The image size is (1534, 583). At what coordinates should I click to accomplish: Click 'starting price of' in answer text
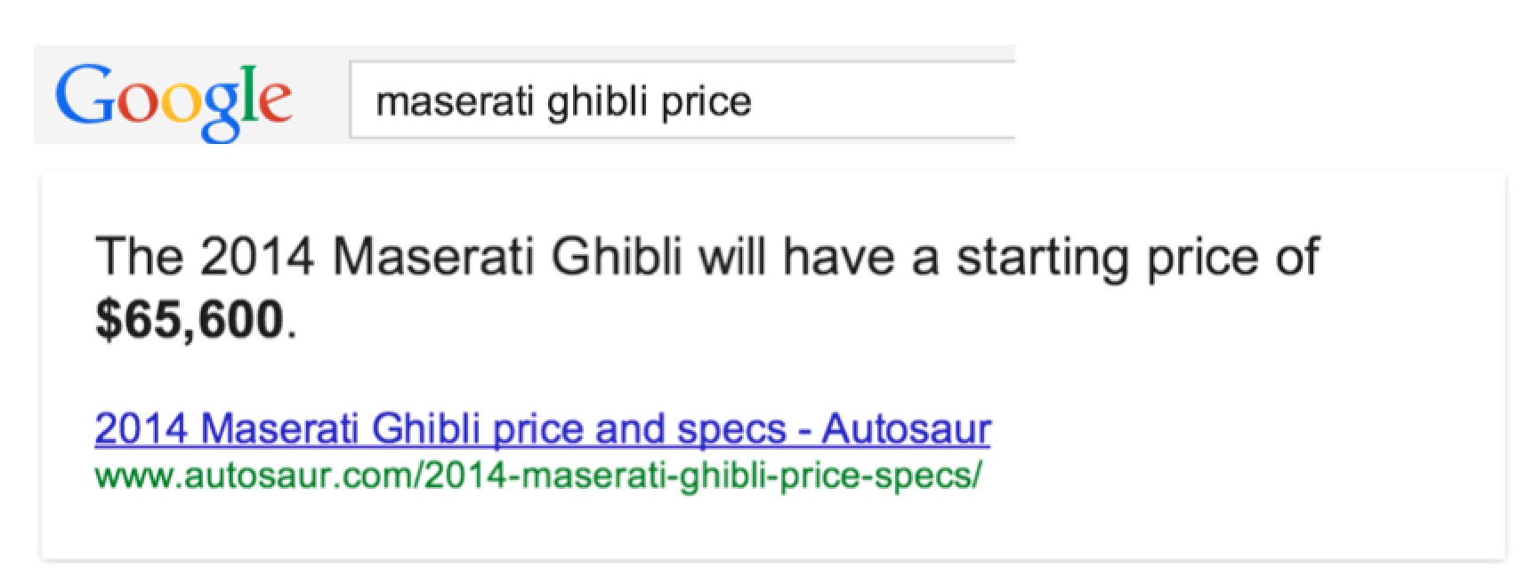(1137, 259)
